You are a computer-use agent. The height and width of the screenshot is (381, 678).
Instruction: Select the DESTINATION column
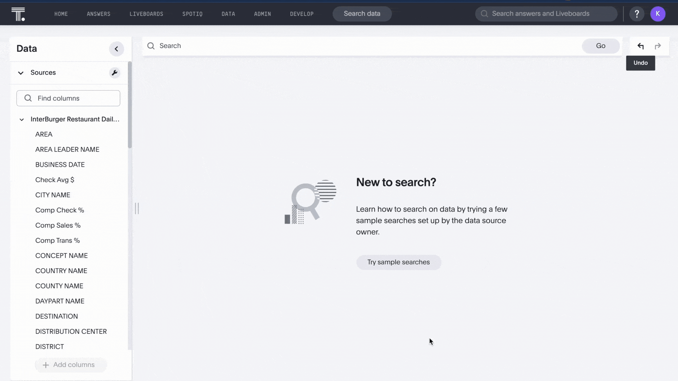pyautogui.click(x=56, y=316)
